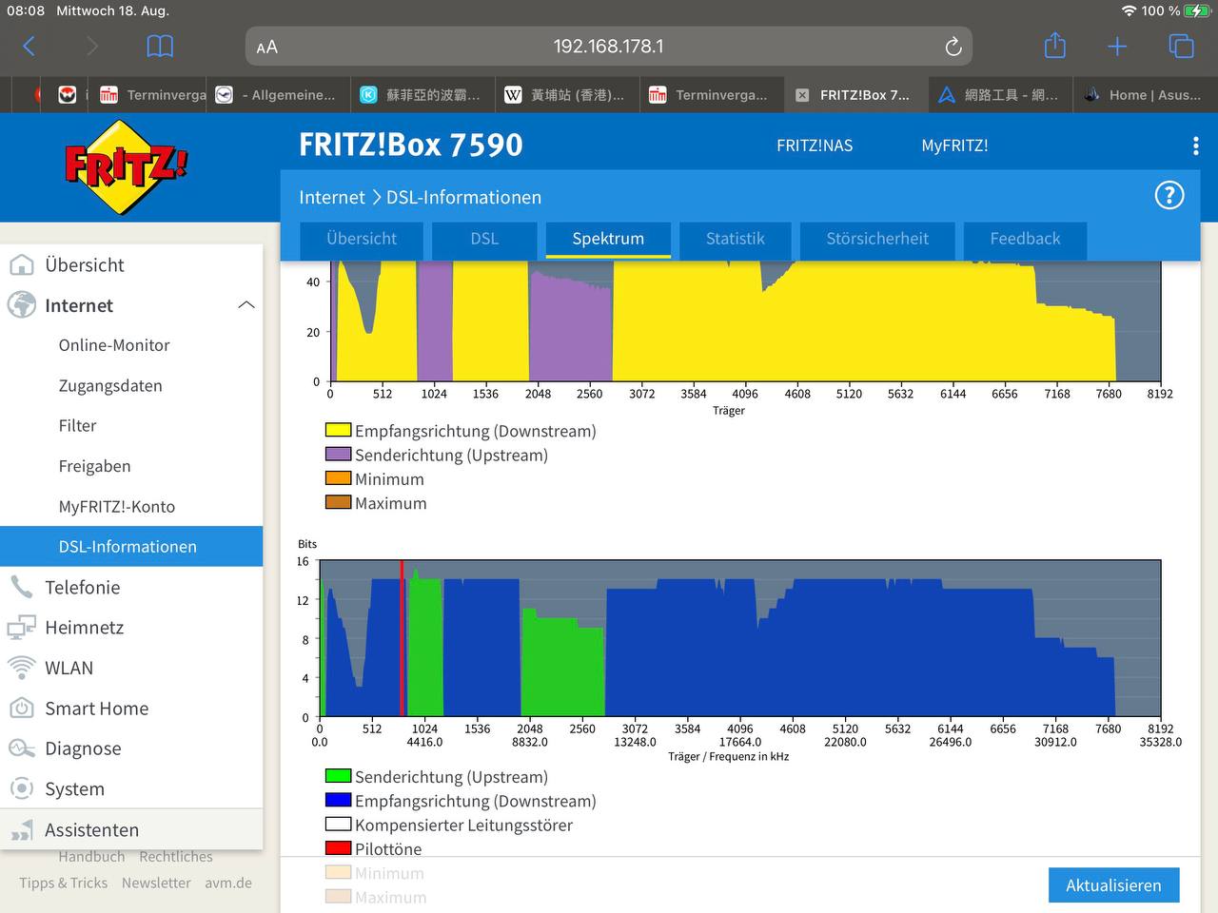Screen dimensions: 1218x913
Task: Expand the WLAN menu label
Action: coord(69,668)
